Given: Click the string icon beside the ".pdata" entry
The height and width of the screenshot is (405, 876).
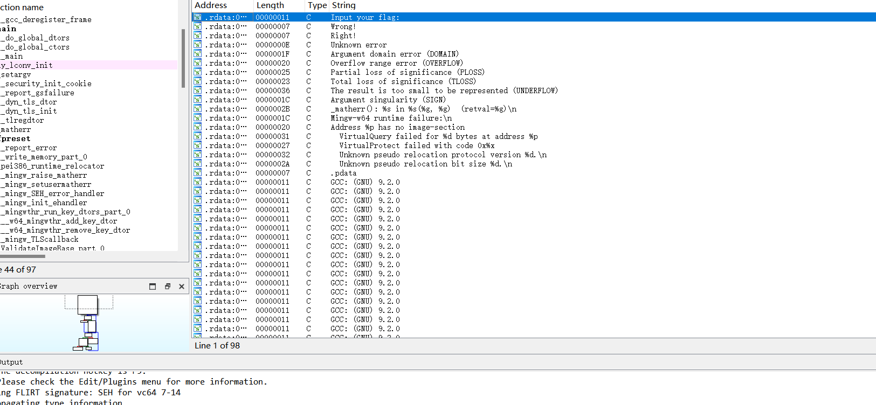Looking at the screenshot, I should click(198, 173).
